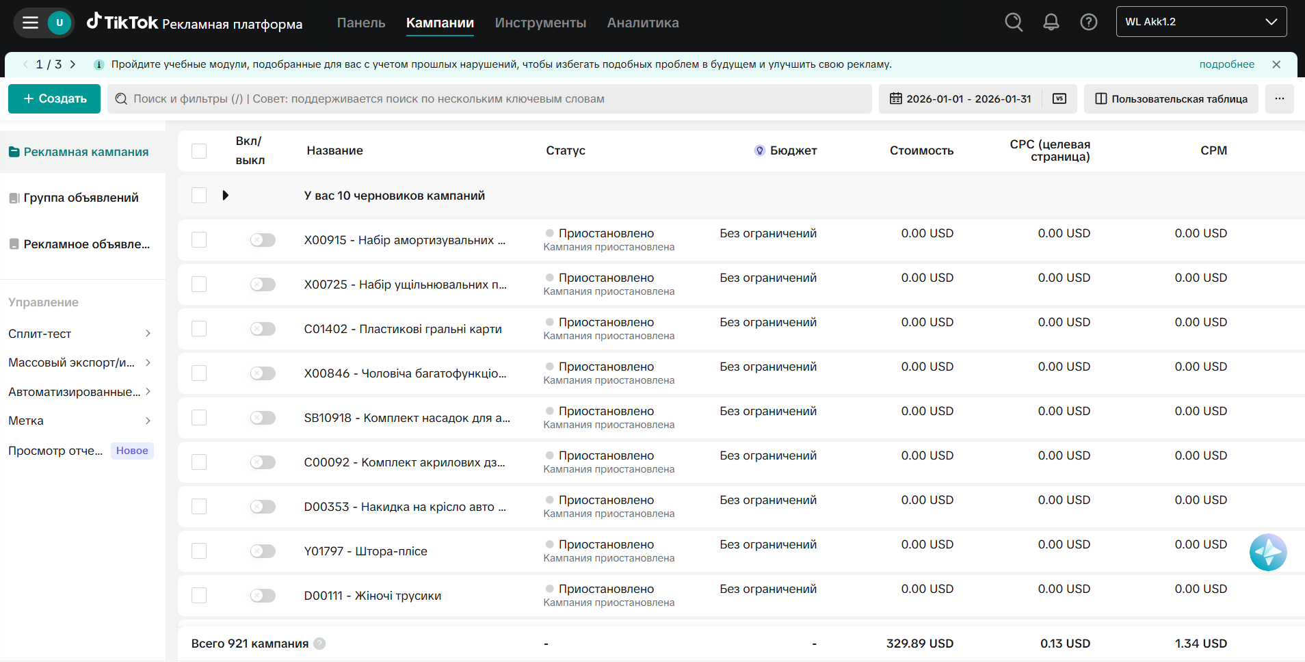The image size is (1305, 662).
Task: Toggle on campaign X00915 switch
Action: click(x=263, y=240)
